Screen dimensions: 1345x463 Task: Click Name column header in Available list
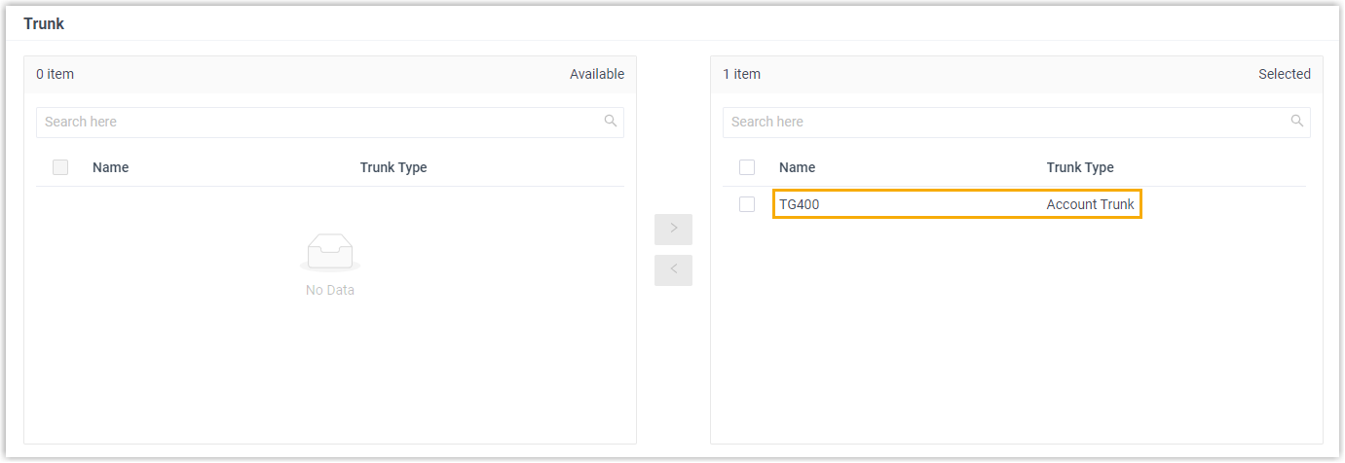click(x=111, y=167)
